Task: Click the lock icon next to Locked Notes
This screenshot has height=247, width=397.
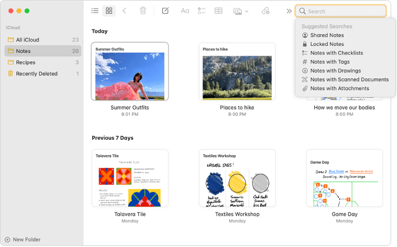Action: coord(305,44)
